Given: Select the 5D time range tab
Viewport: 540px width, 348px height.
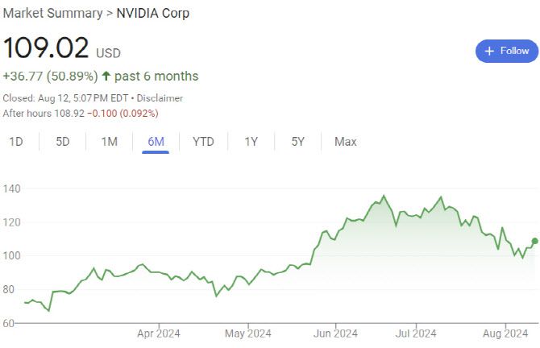Looking at the screenshot, I should (63, 142).
